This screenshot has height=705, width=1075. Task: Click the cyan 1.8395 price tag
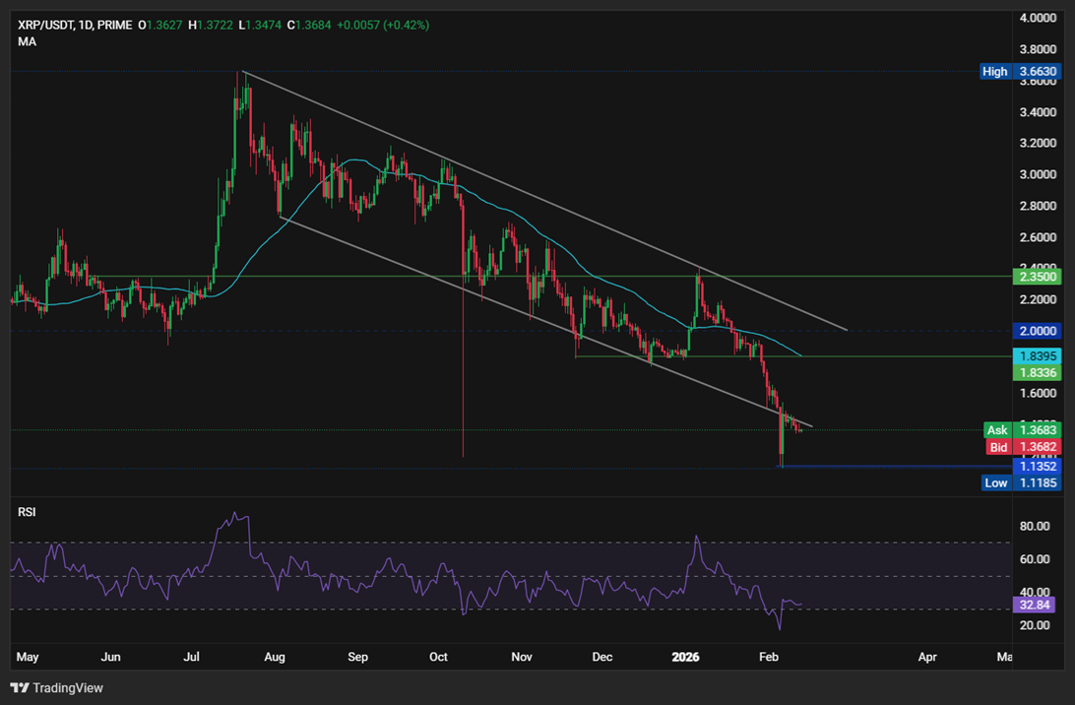click(1035, 354)
